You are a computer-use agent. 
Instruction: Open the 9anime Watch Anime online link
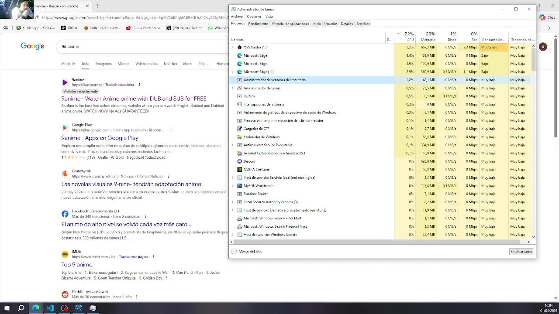point(134,99)
